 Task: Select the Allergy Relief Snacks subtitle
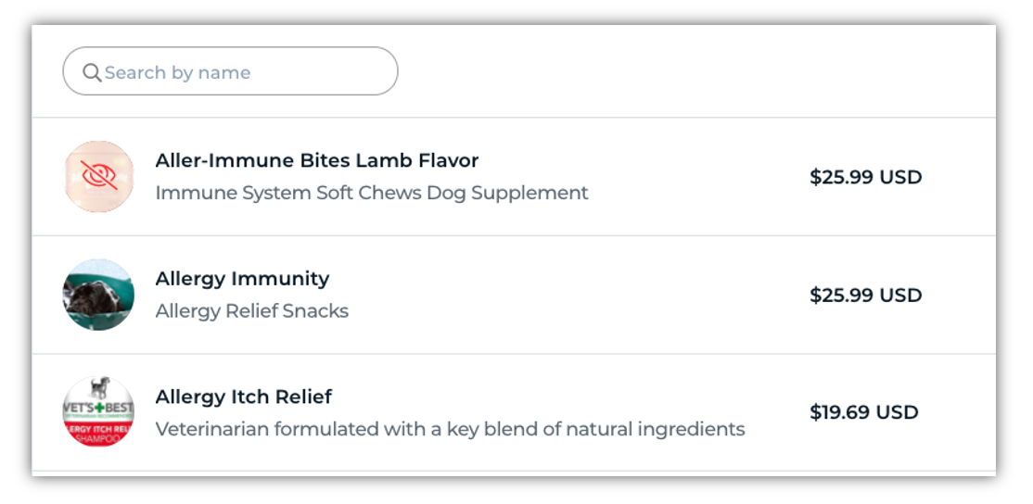tap(251, 311)
